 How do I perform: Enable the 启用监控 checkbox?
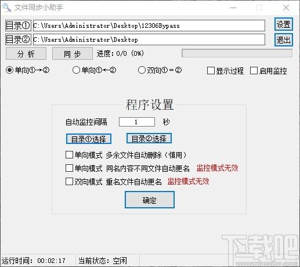pos(268,71)
